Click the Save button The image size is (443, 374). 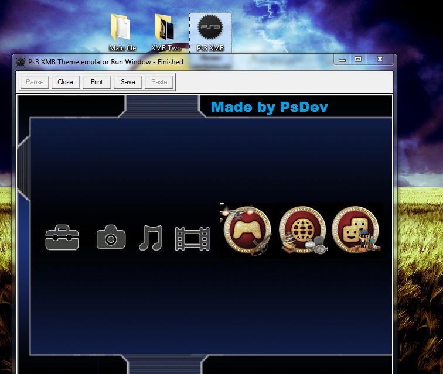click(128, 82)
